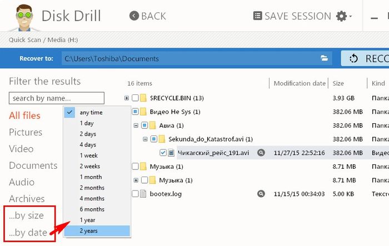The width and height of the screenshot is (389, 246).
Task: Tick the nested Музыка (1) checkbox
Action: pyautogui.click(x=144, y=180)
